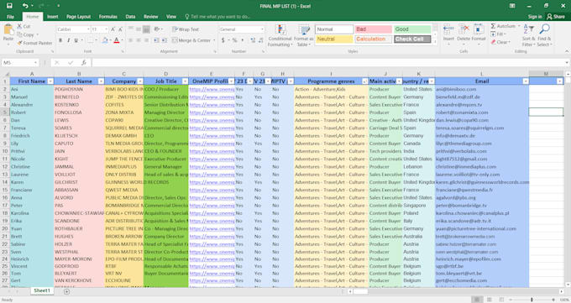571x303 pixels.
Task: Click the Sign in link
Action: click(535, 17)
